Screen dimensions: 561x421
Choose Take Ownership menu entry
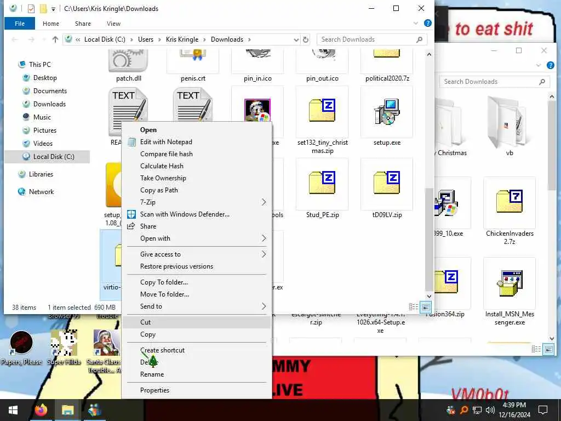[197, 178]
